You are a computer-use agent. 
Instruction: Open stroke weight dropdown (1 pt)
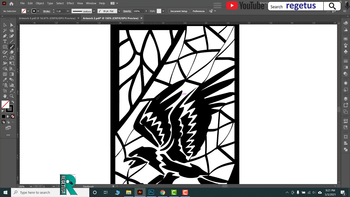[x=68, y=11]
